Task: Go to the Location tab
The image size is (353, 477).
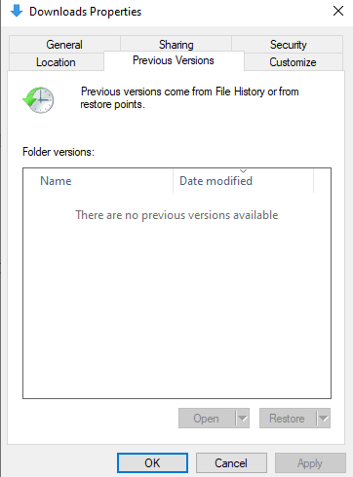Action: [56, 62]
